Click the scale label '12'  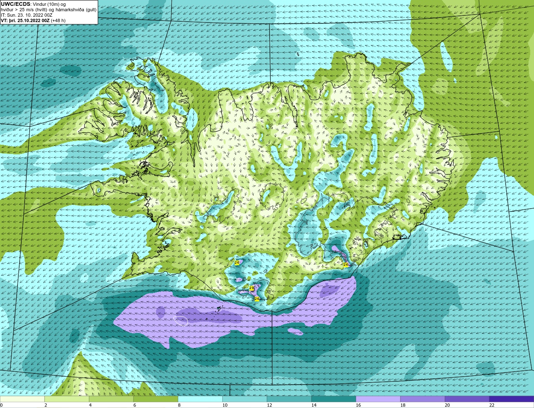(x=270, y=405)
